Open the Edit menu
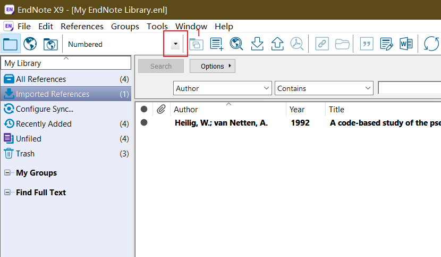The image size is (441, 257). pos(46,27)
